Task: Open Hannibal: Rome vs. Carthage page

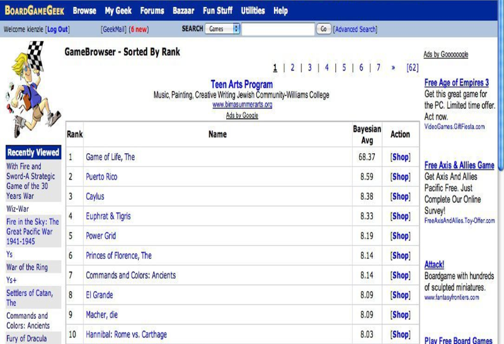Action: click(127, 335)
